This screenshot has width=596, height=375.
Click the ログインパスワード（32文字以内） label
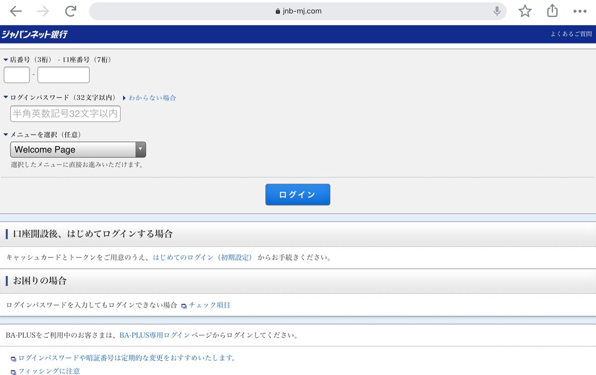(x=63, y=98)
